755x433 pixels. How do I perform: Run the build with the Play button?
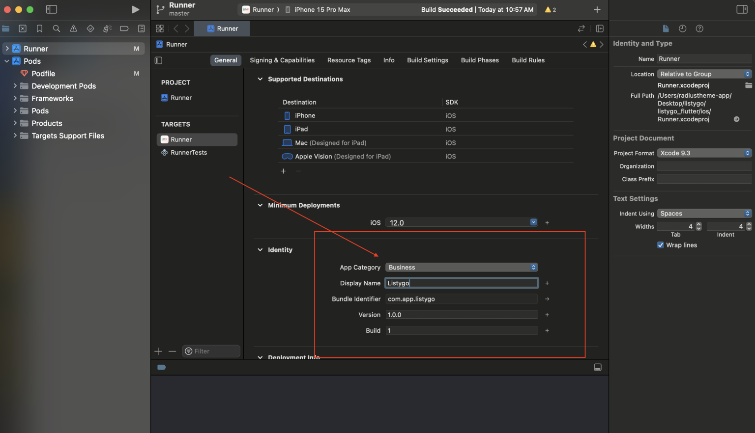[135, 9]
